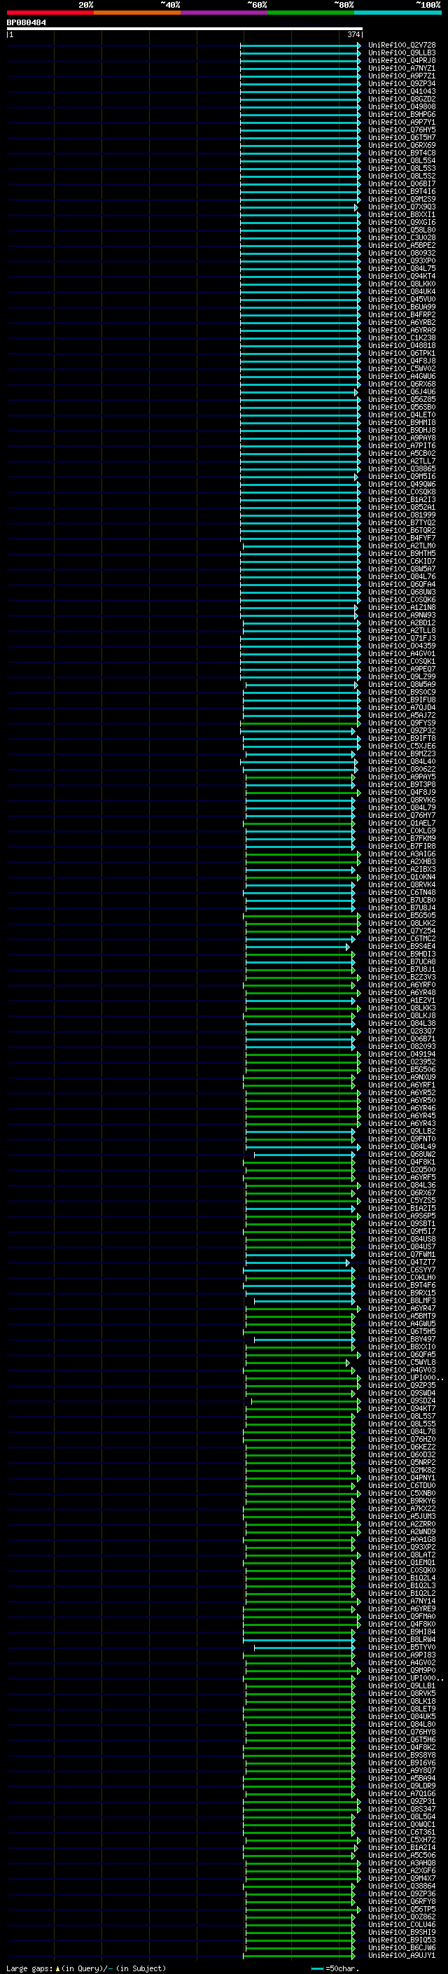This screenshot has height=1974, width=448.
Task: Click the UniRef100_C6TN48 label
Action: pos(402,893)
